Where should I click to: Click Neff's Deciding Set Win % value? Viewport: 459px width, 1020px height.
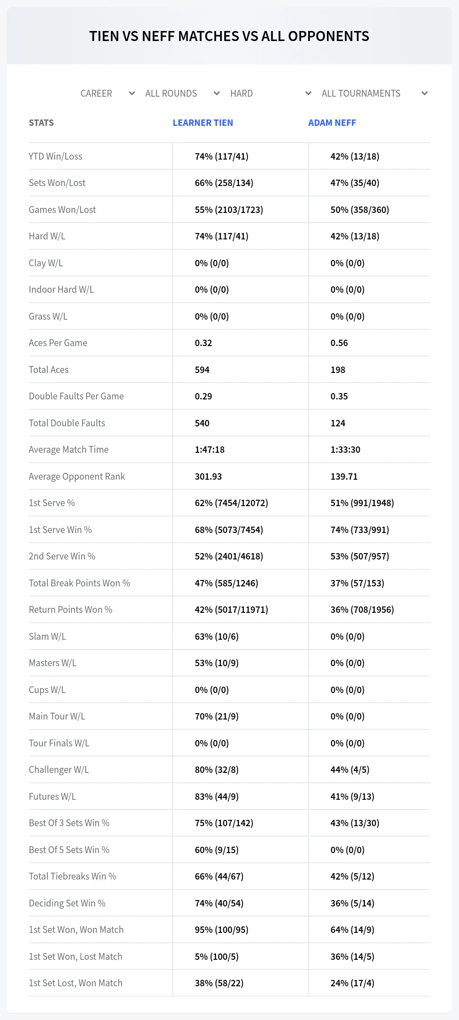coord(352,903)
